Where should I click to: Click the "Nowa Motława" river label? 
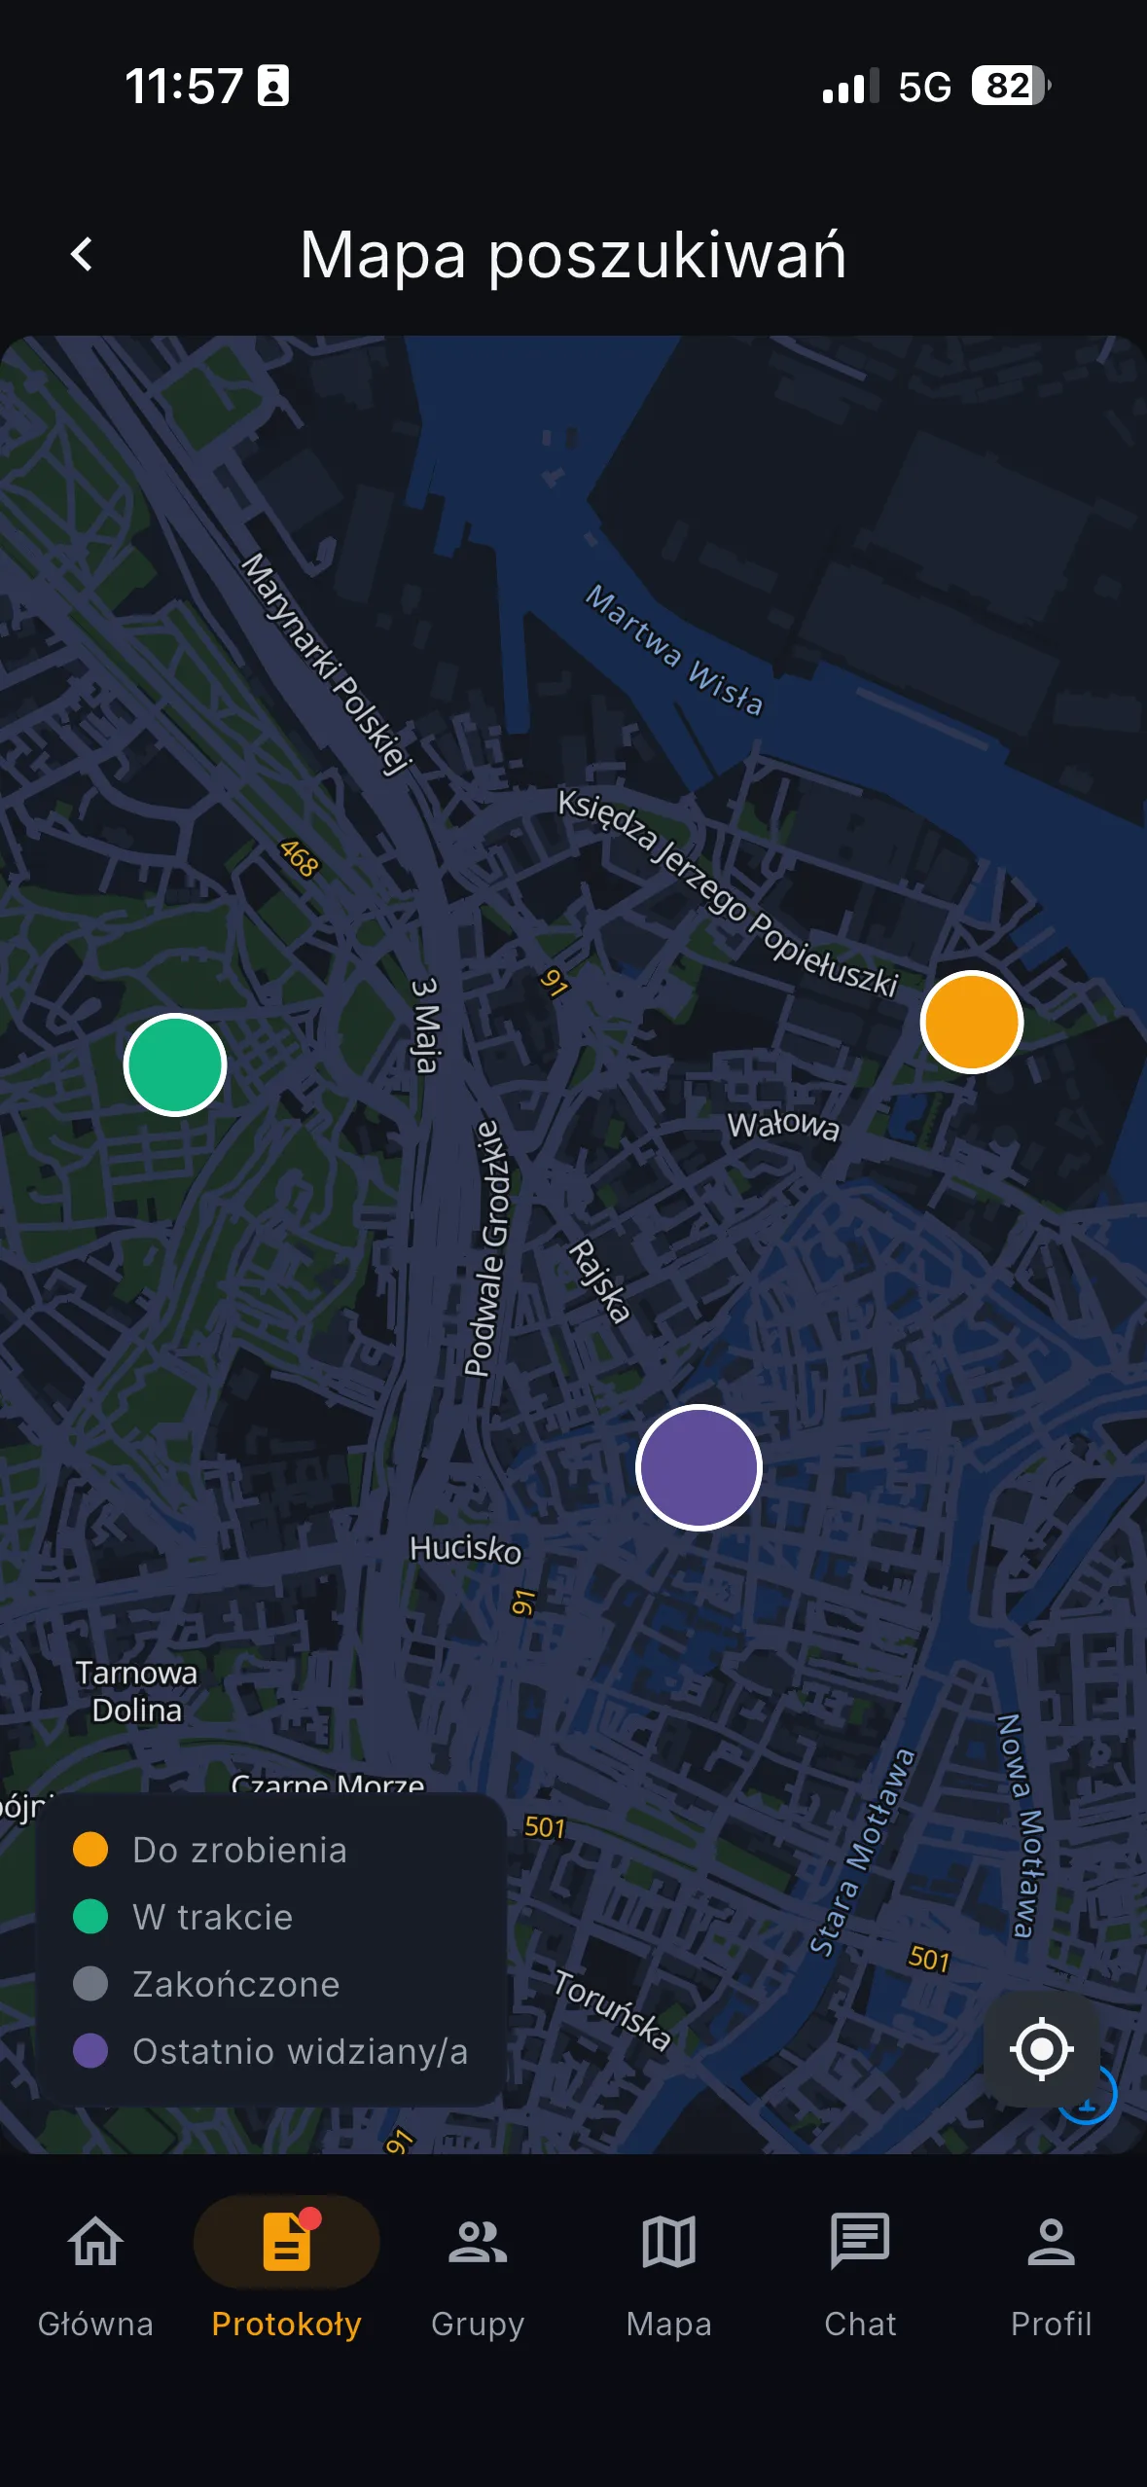point(1021,1825)
